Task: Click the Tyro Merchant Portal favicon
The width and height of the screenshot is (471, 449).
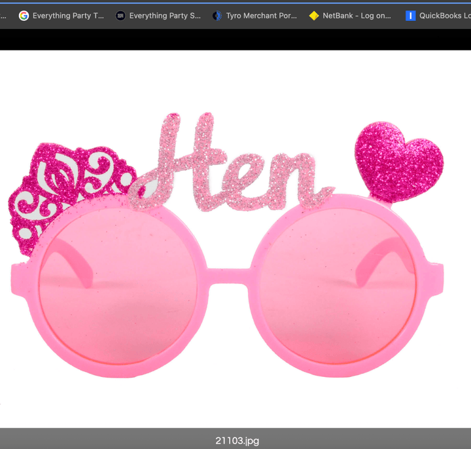Action: point(217,16)
